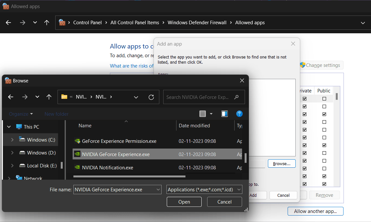The image size is (371, 222).
Task: Click the Organize menu in Browse
Action: coord(20,114)
